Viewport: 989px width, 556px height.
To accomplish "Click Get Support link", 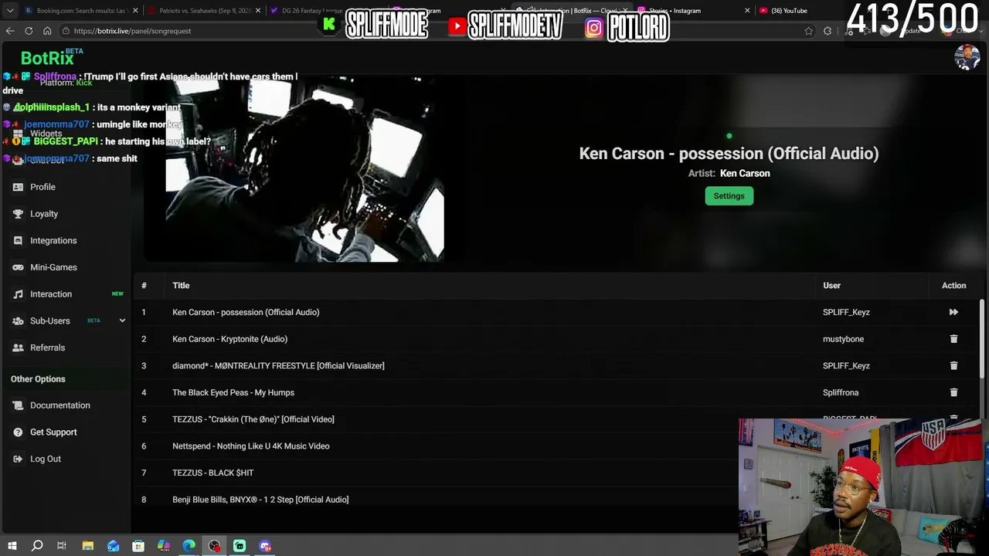I will point(53,432).
